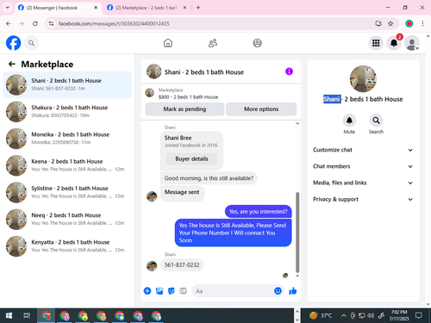This screenshot has height=323, width=431.
Task: Expand the Chat members section
Action: 363,166
